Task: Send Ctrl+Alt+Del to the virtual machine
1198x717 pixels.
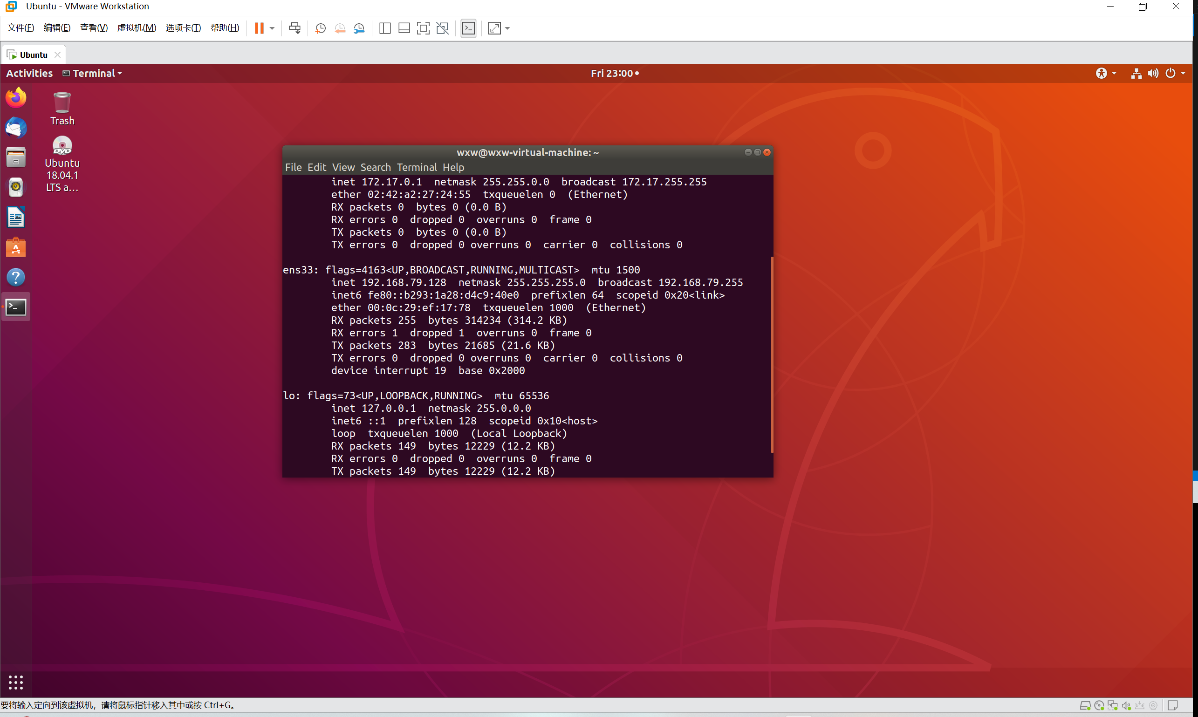Action: coord(294,28)
